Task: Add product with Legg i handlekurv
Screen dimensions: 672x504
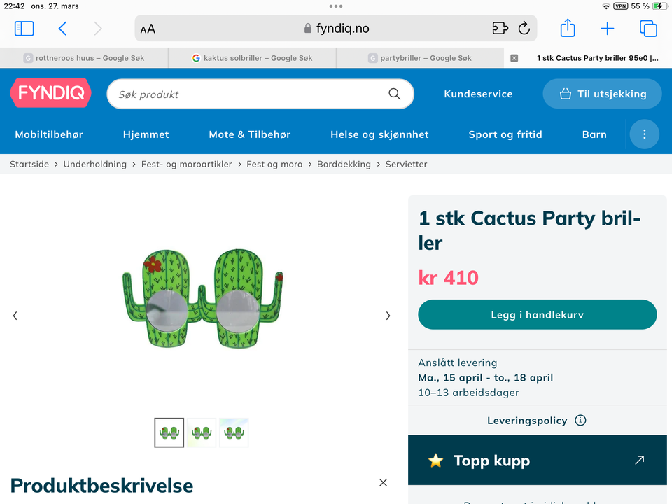Action: click(x=537, y=315)
